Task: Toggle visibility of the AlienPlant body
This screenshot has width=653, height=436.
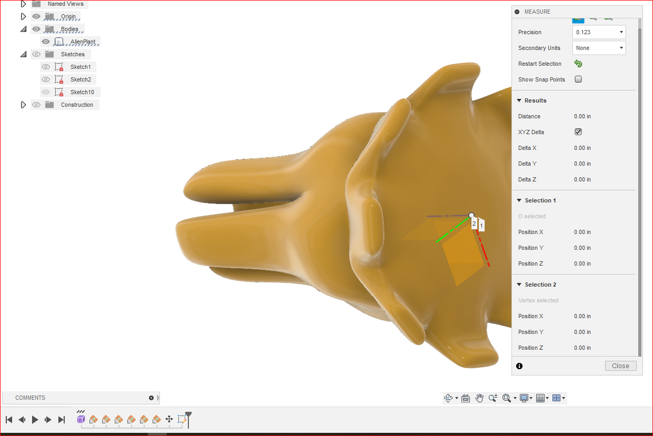Action: 46,41
